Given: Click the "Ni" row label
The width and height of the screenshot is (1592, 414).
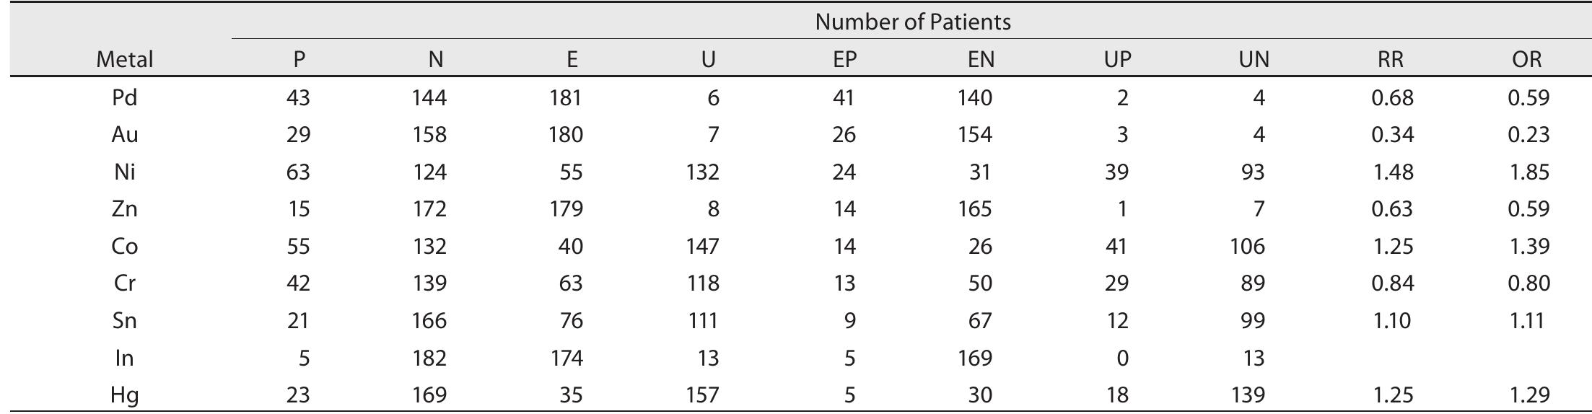Looking at the screenshot, I should pos(124,172).
